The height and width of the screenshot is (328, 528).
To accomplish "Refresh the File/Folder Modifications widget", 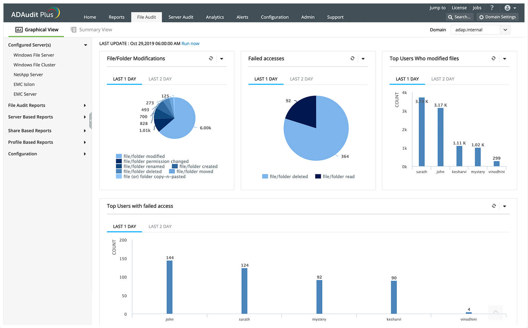I will point(211,58).
